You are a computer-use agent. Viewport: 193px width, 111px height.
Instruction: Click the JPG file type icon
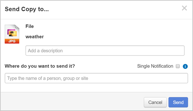point(12,34)
